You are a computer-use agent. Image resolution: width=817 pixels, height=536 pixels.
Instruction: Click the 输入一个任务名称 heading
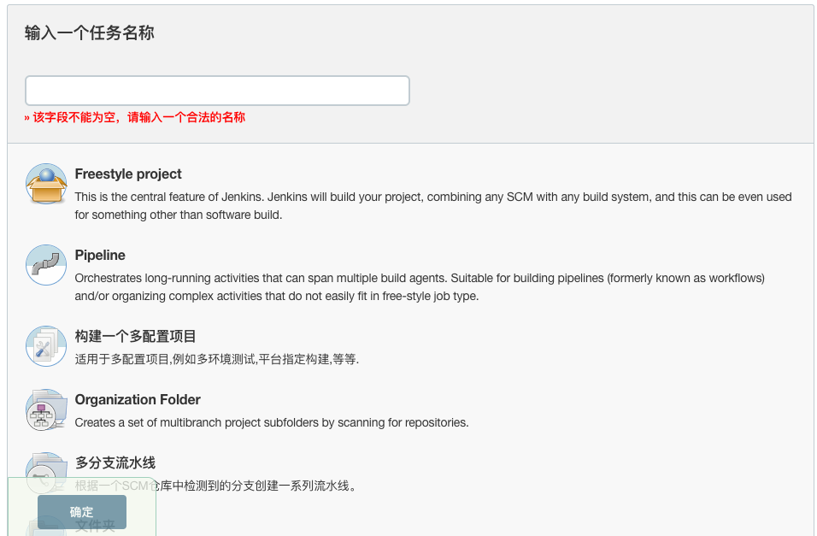point(89,33)
